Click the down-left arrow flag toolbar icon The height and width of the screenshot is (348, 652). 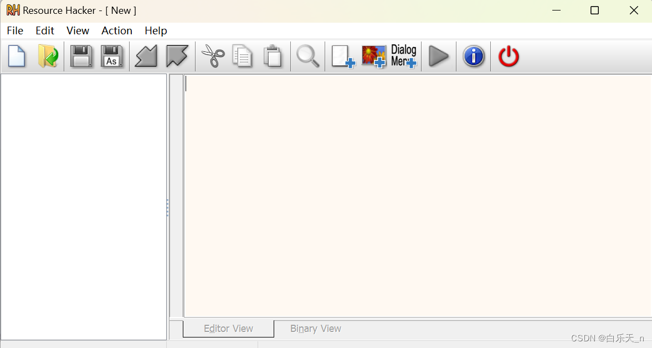146,56
